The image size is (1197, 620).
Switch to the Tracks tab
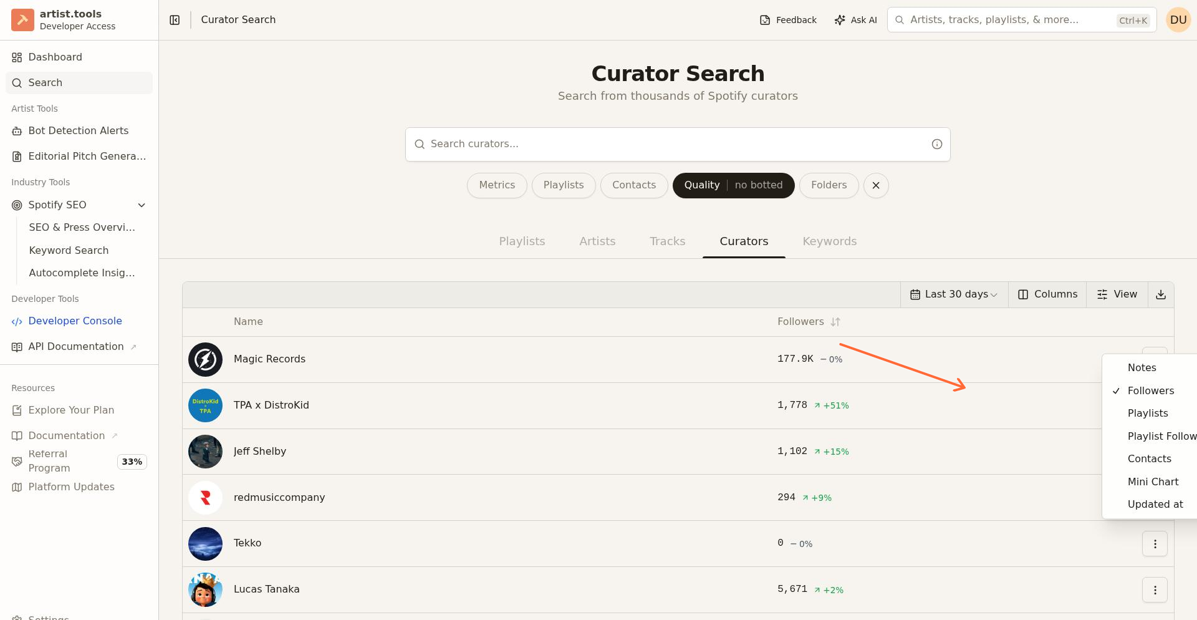[667, 241]
